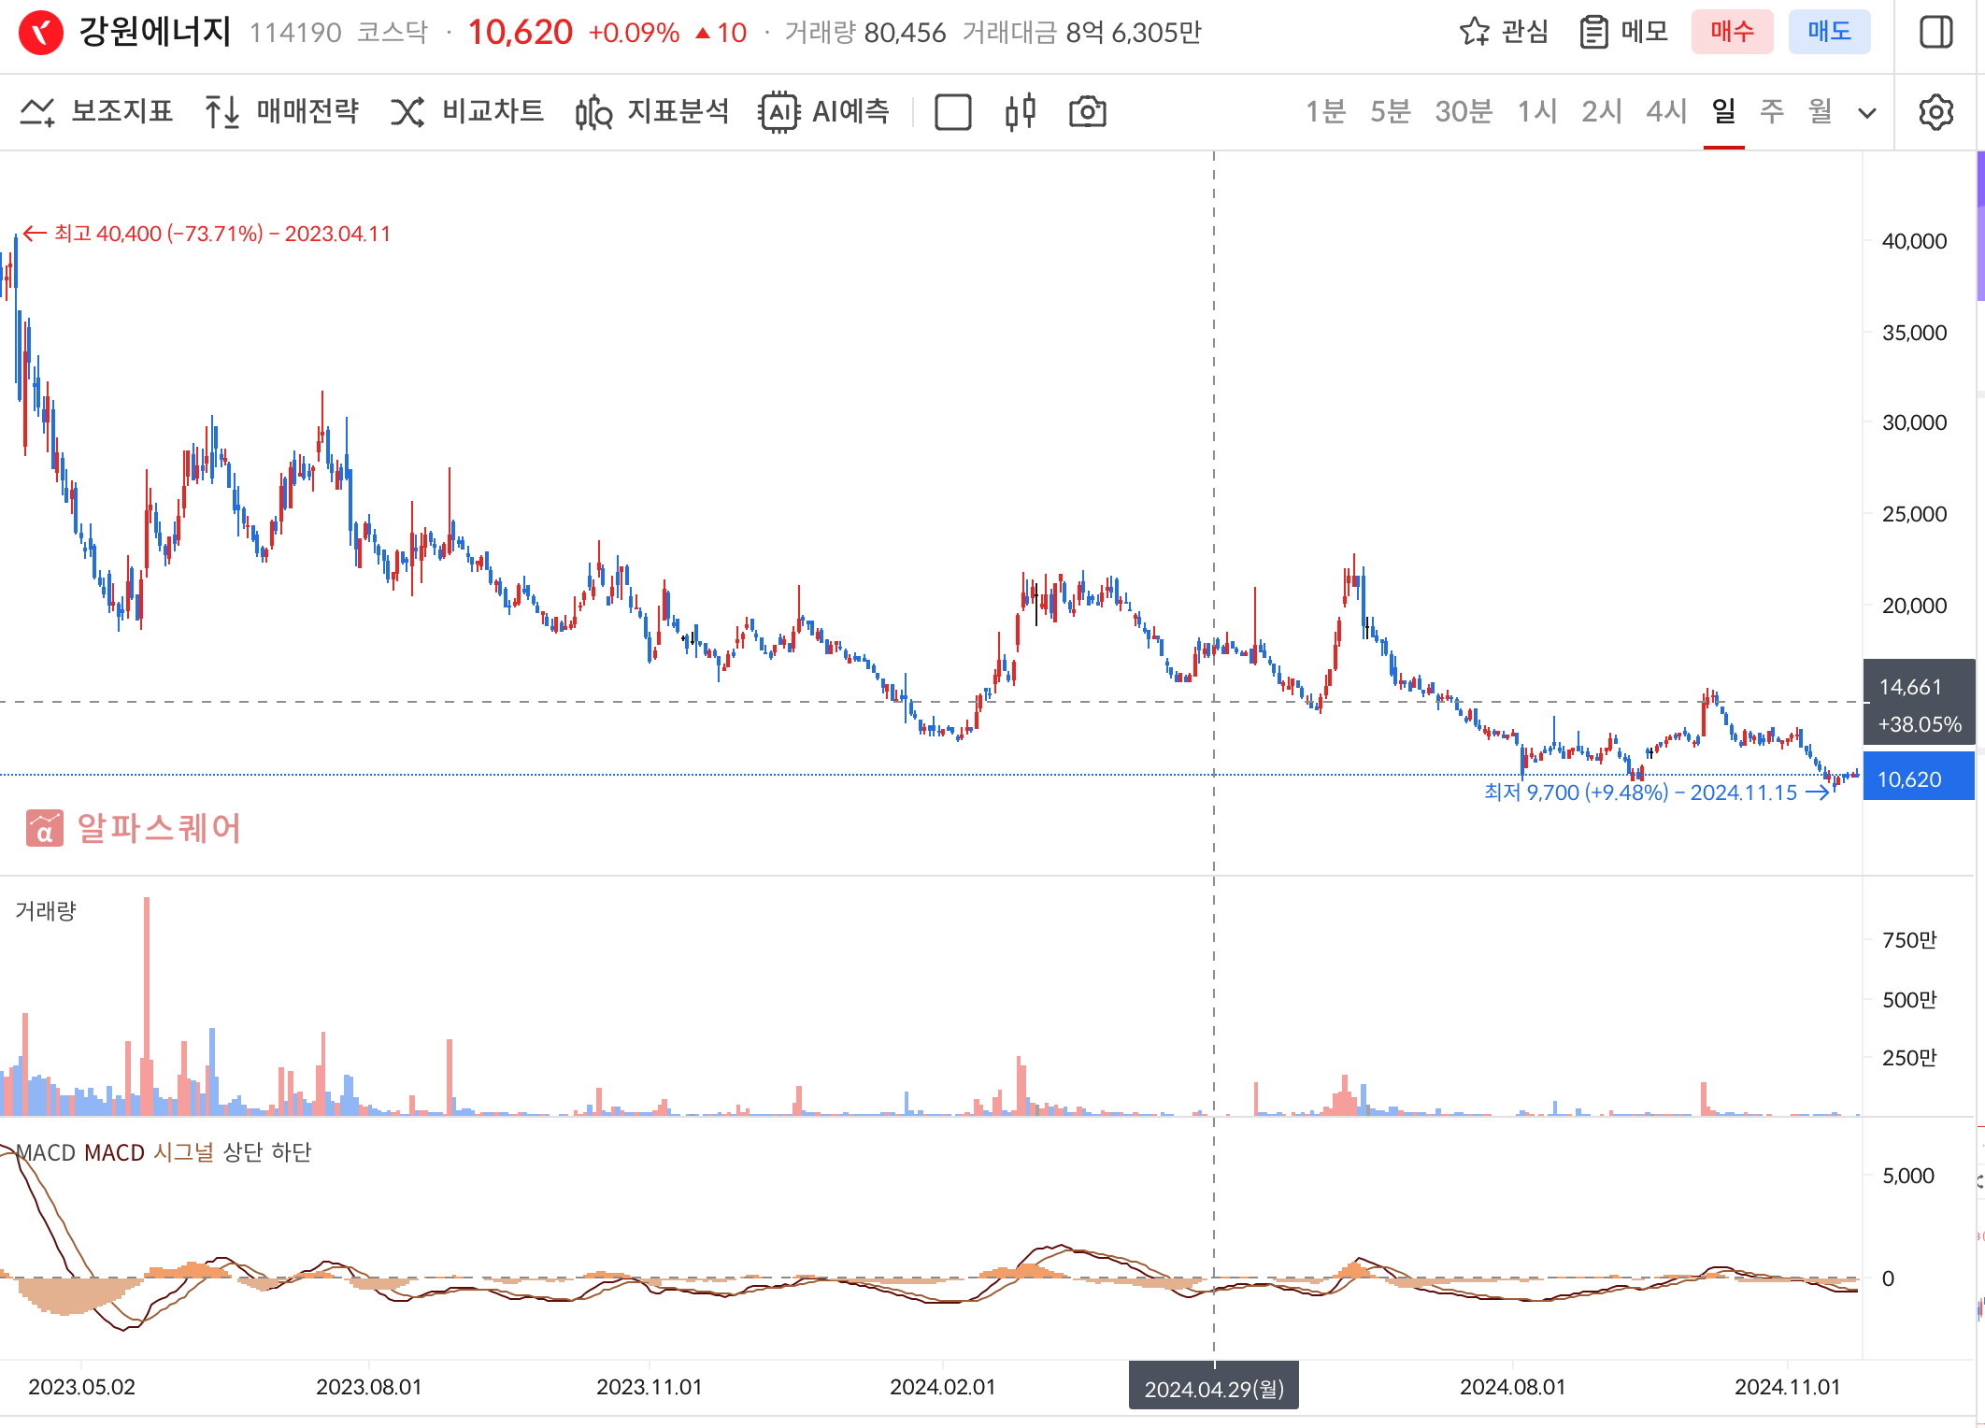Select the 30분 timeframe
1985x1428 pixels.
click(x=1464, y=112)
